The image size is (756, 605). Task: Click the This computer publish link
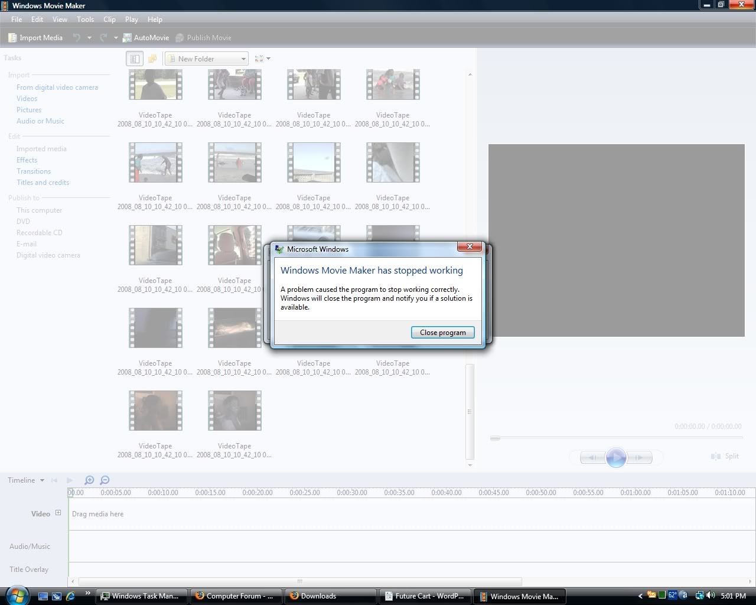coord(39,210)
